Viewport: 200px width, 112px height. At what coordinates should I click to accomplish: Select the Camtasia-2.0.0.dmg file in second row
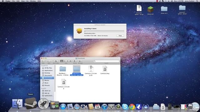(63, 84)
